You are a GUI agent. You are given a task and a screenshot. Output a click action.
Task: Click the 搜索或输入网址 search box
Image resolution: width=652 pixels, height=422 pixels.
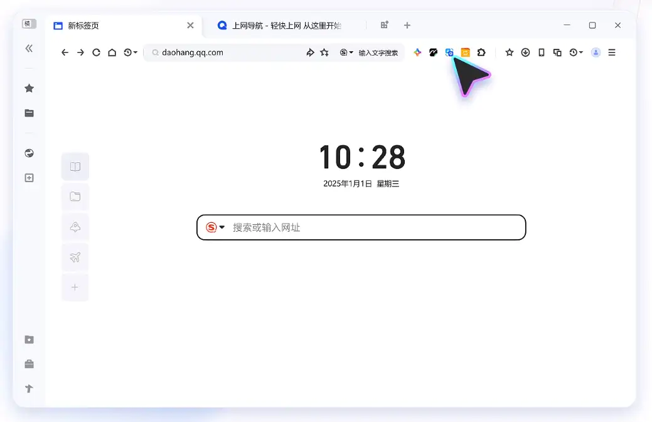361,227
